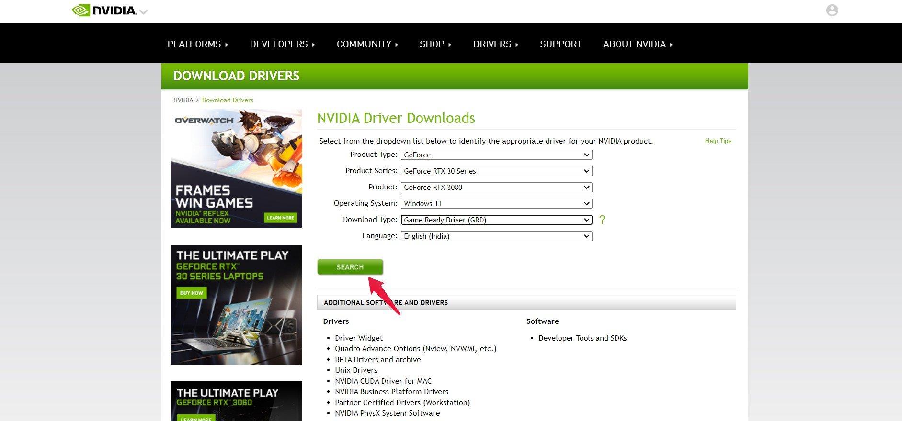This screenshot has width=902, height=421.
Task: Open the Product Type dropdown
Action: [x=496, y=155]
